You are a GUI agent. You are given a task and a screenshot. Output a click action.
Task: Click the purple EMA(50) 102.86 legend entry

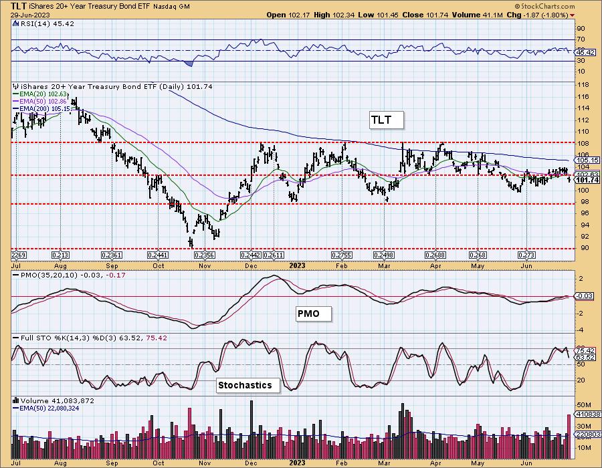[x=40, y=102]
